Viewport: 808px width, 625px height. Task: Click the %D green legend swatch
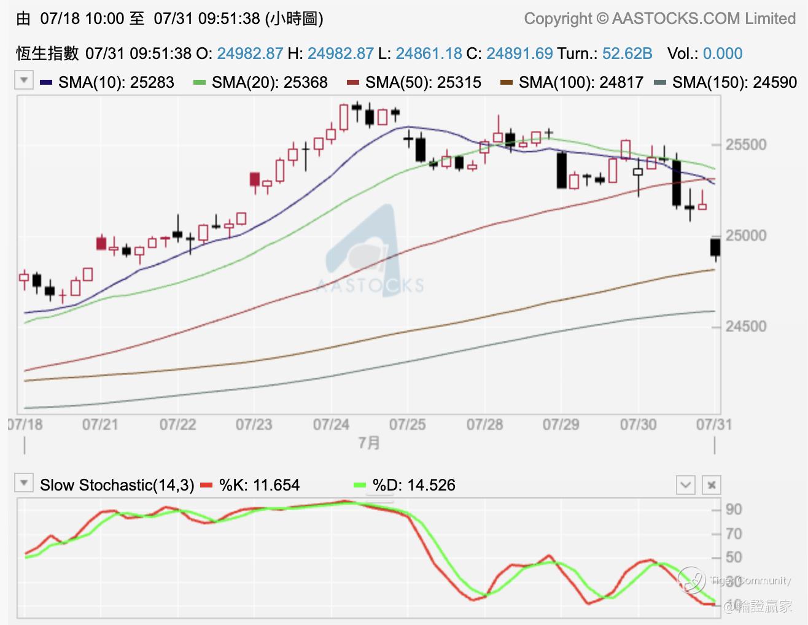[x=360, y=486]
